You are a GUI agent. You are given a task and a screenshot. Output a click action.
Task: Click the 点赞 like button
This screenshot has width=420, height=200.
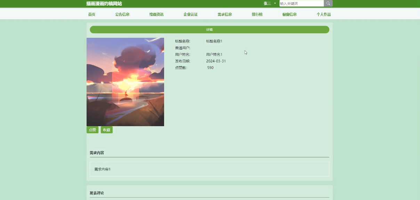click(92, 130)
